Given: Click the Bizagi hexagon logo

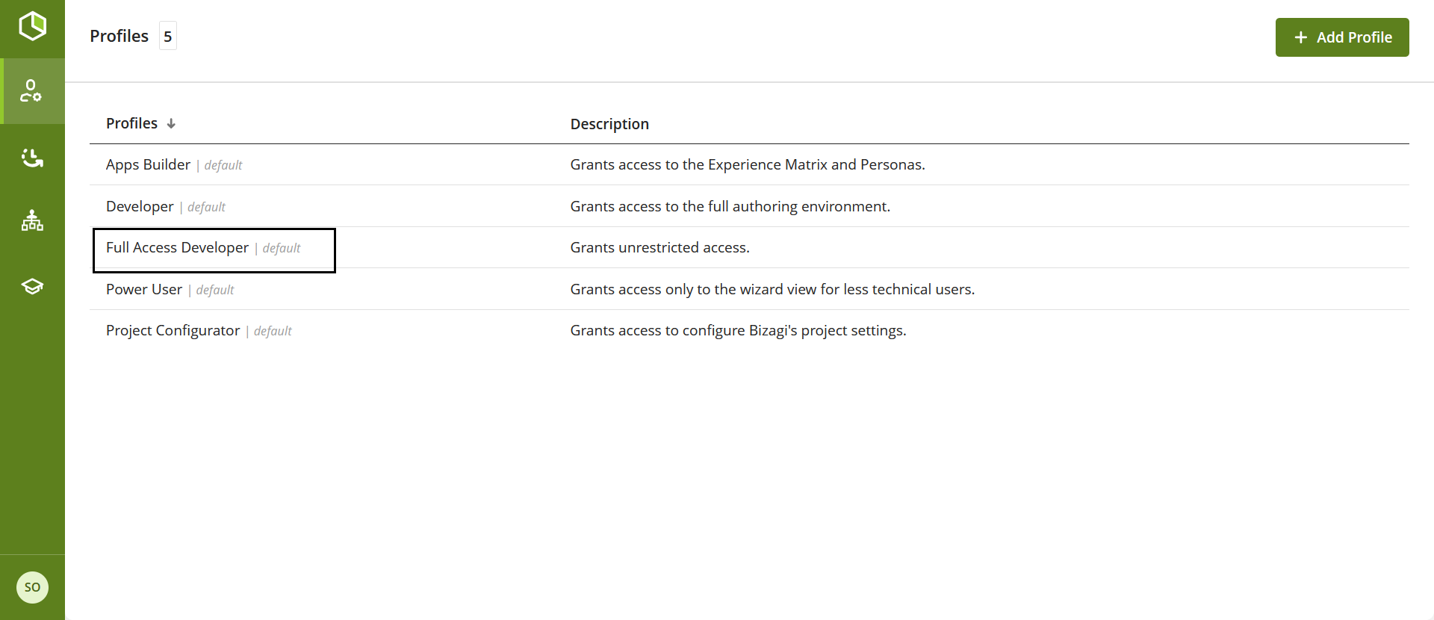Looking at the screenshot, I should pyautogui.click(x=32, y=26).
